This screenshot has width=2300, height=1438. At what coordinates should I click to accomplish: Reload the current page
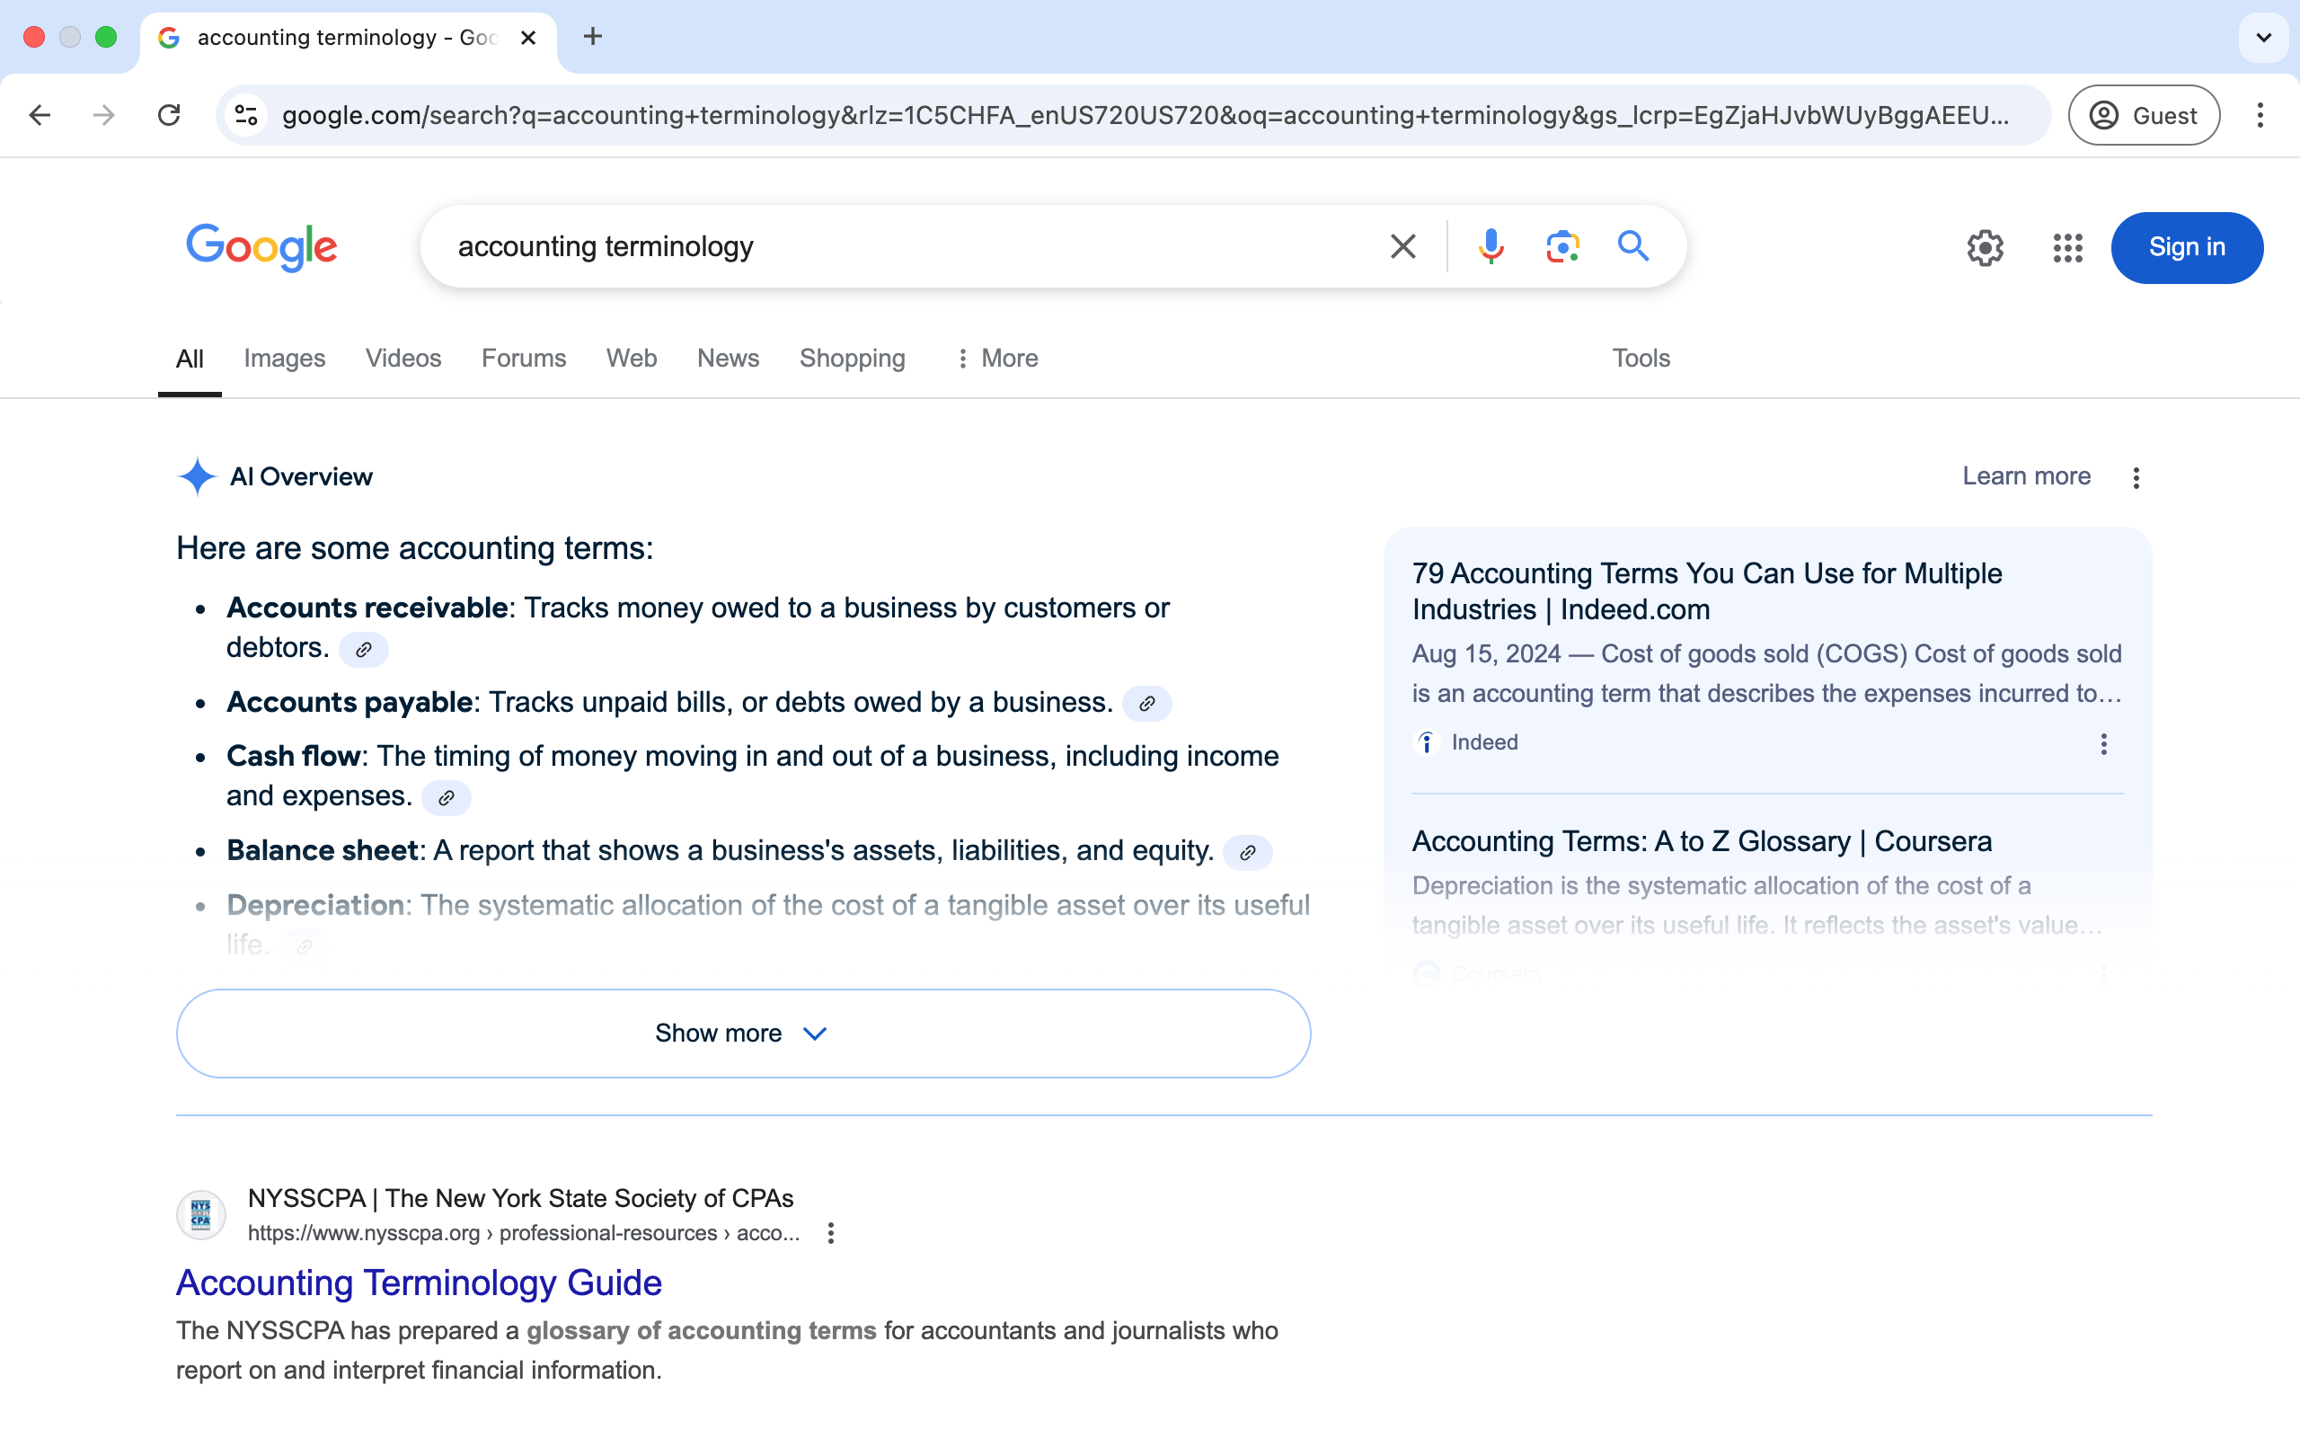(x=169, y=115)
